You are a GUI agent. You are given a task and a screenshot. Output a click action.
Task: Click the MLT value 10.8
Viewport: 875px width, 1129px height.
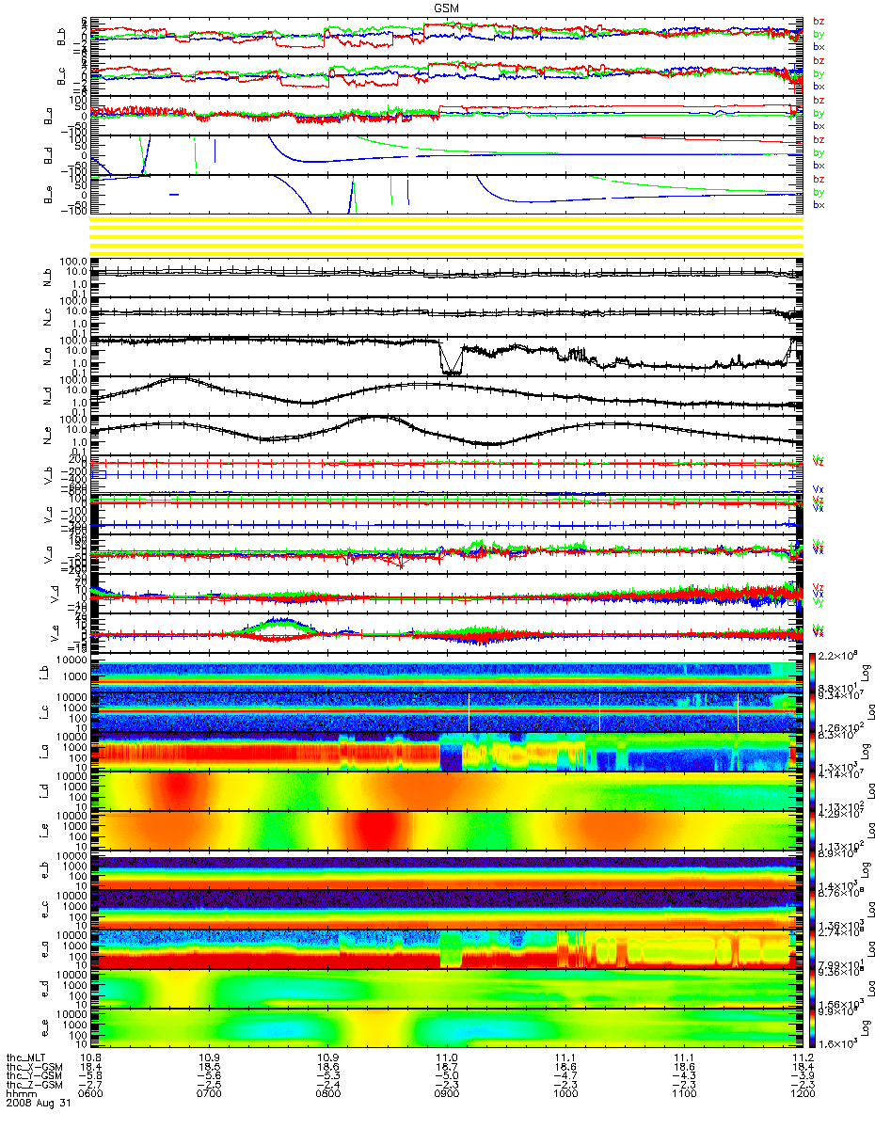[x=91, y=1057]
